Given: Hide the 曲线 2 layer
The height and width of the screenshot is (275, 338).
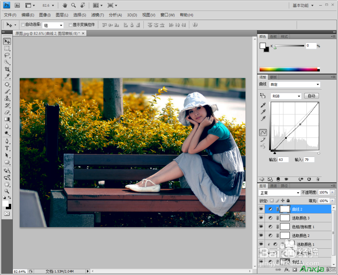Looking at the screenshot, I should click(x=261, y=209).
